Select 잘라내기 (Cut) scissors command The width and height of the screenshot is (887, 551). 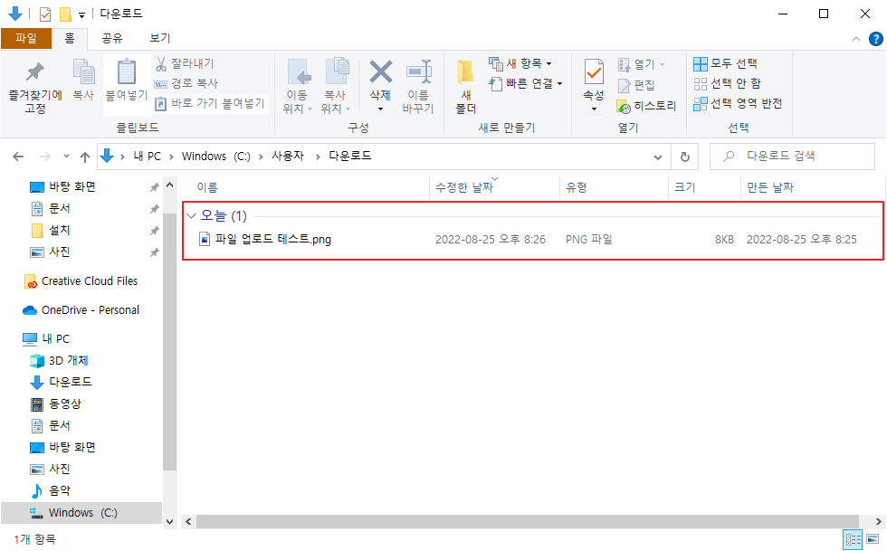coord(185,63)
